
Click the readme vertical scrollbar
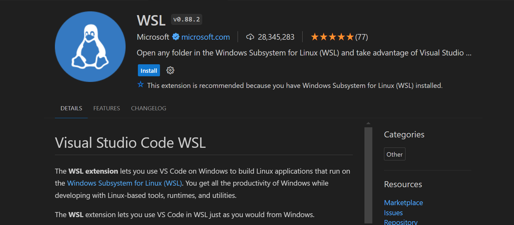(368, 175)
